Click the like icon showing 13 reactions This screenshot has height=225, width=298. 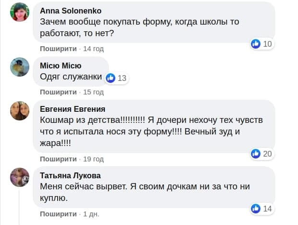[x=111, y=78]
